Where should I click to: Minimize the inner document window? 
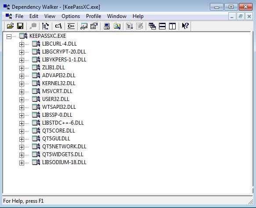click(232, 16)
